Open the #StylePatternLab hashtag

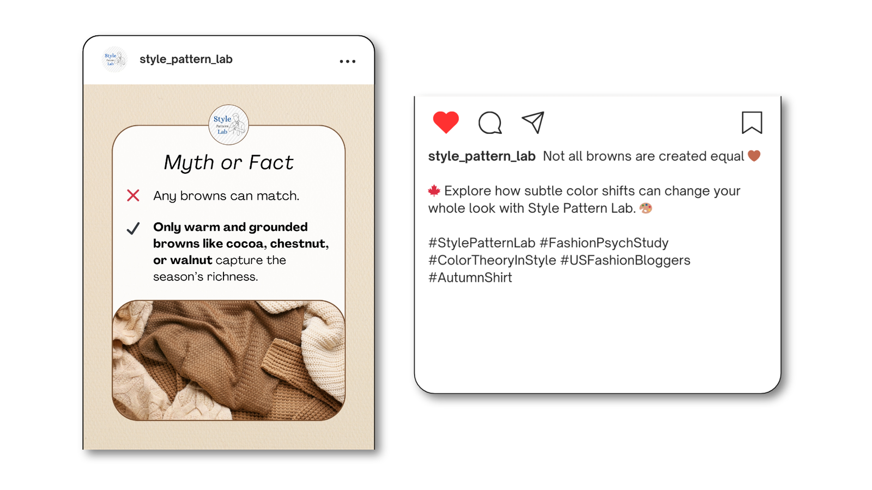point(482,243)
